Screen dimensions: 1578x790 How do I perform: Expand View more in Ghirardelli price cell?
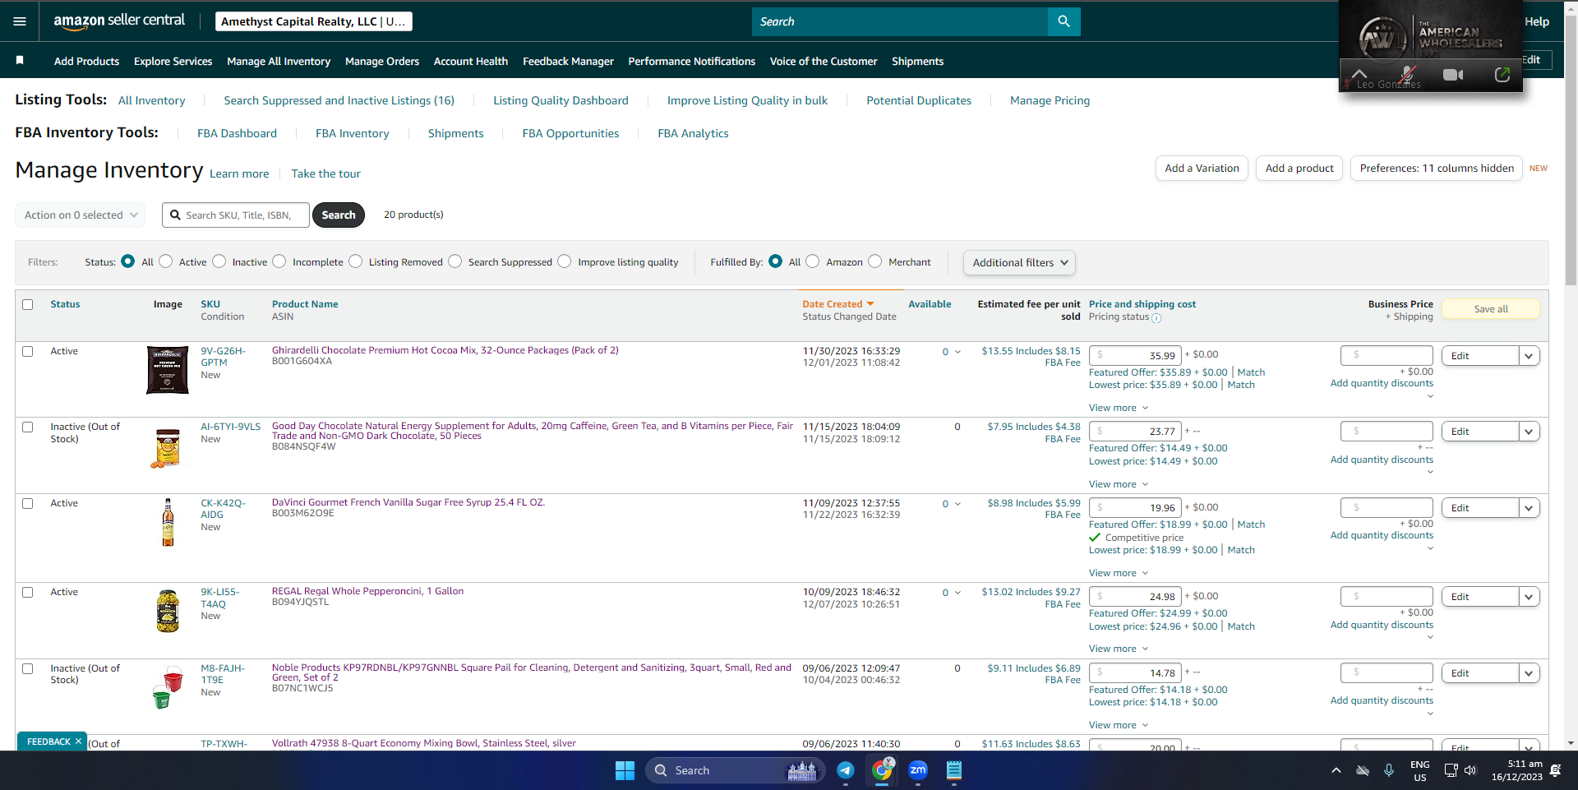tap(1119, 408)
